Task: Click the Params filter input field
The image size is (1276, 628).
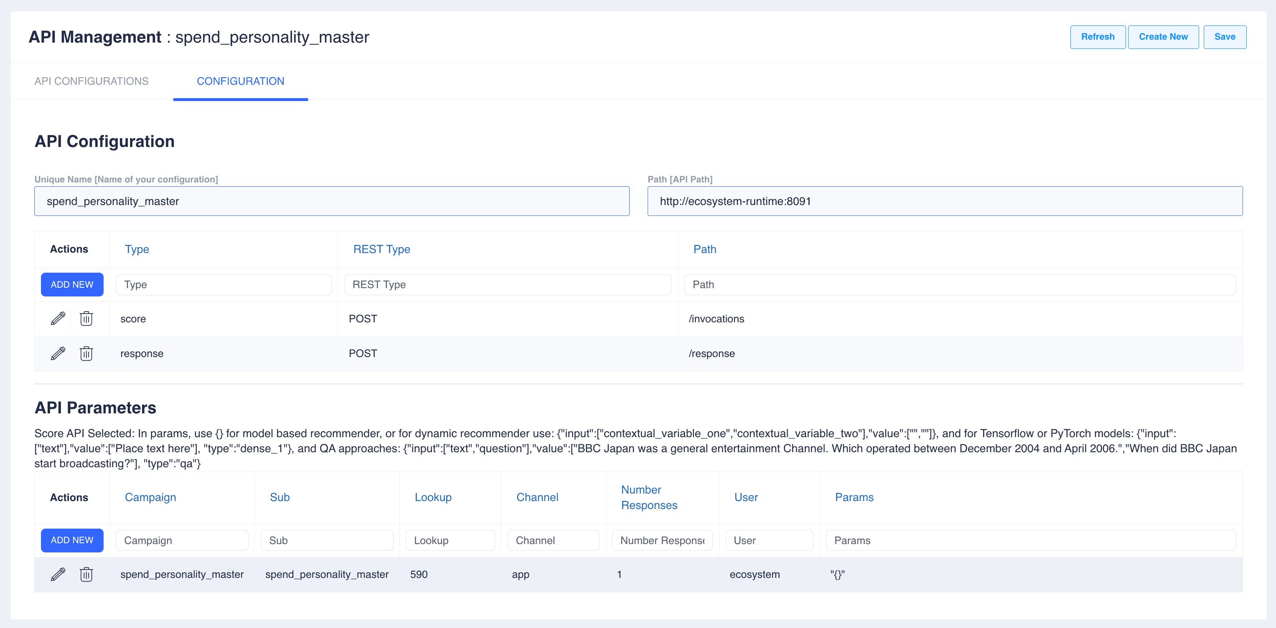Action: click(x=1030, y=540)
